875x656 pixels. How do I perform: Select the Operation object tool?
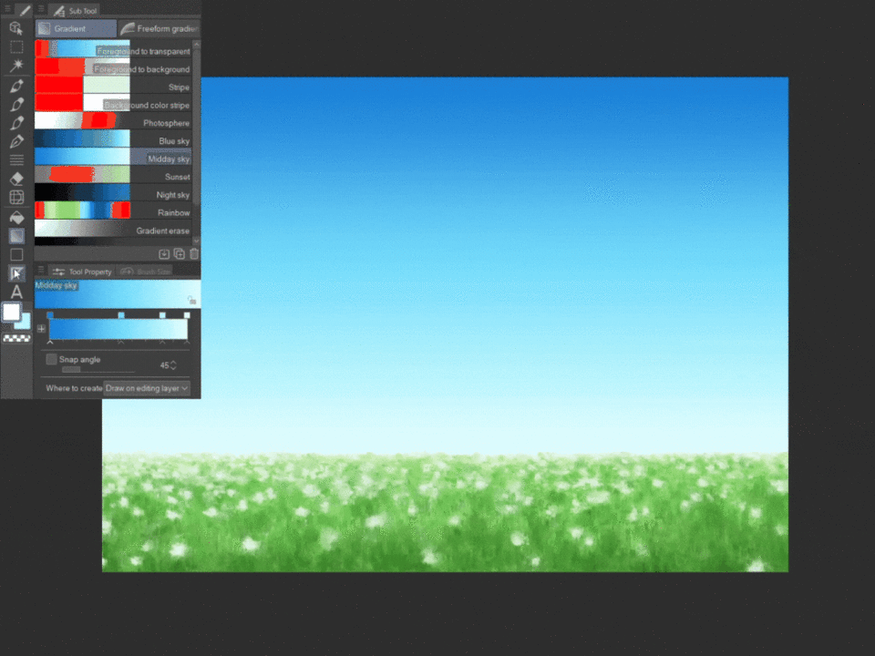tap(16, 28)
